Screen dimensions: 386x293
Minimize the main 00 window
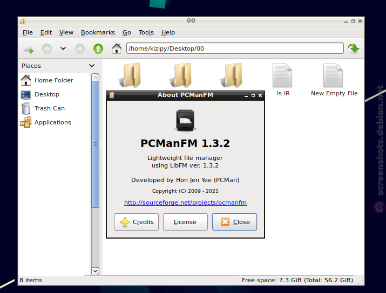[346, 22]
